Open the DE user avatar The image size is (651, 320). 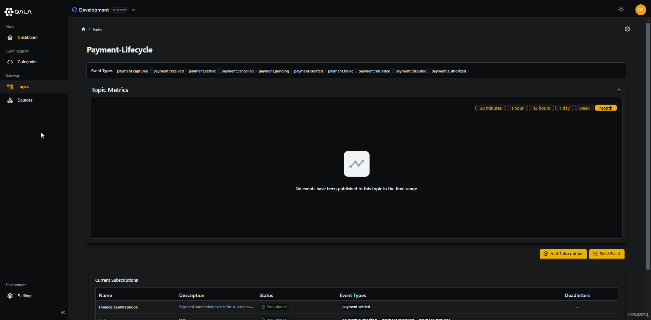click(641, 10)
